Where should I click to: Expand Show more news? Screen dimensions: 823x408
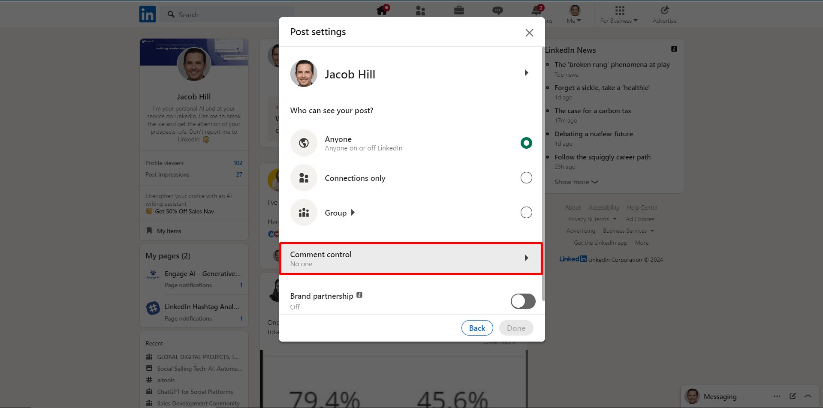(576, 182)
